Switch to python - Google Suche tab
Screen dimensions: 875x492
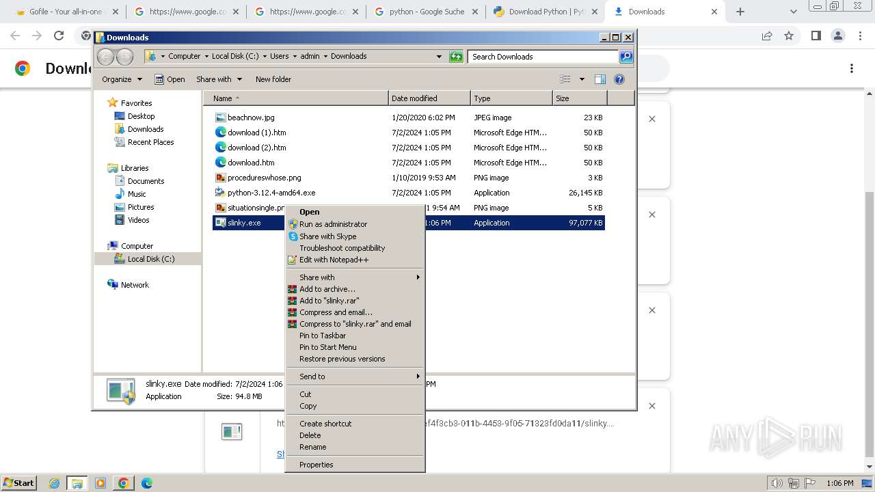click(x=426, y=12)
